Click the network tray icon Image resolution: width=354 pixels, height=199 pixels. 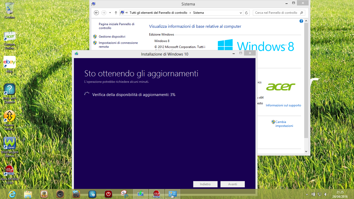pos(320,194)
